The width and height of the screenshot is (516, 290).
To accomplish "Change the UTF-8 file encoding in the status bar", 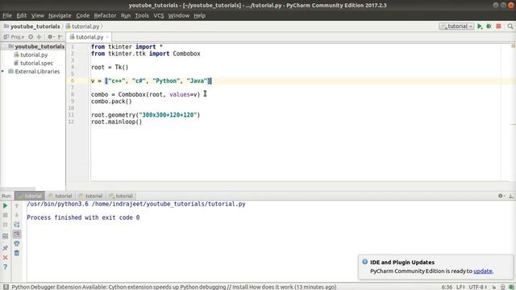I will click(477, 287).
